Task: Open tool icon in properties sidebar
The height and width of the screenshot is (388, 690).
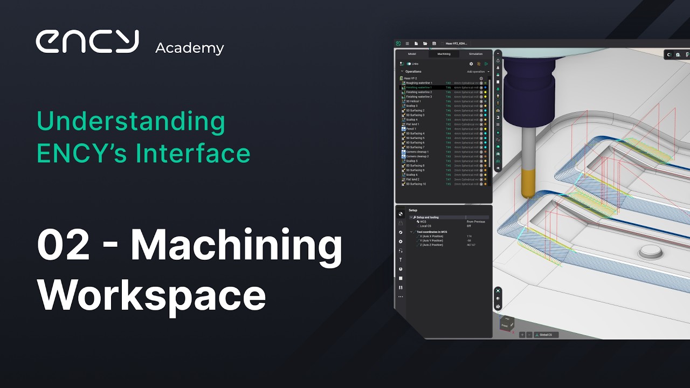Action: (x=401, y=260)
